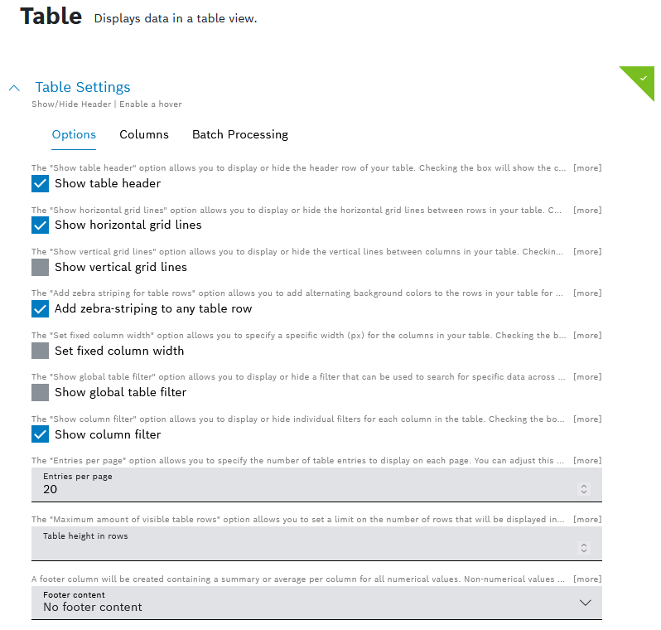Select the Options tab
This screenshot has width=661, height=630.
74,134
